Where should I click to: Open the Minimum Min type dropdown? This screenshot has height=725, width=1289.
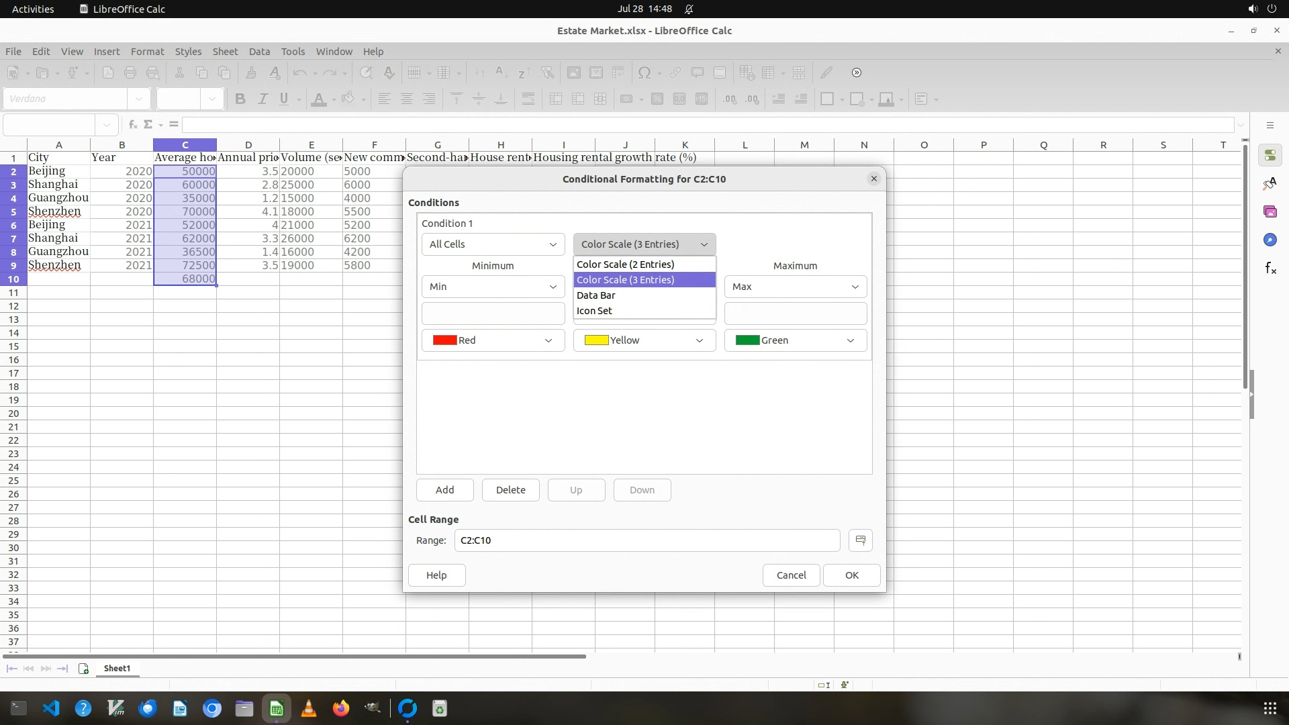point(492,287)
